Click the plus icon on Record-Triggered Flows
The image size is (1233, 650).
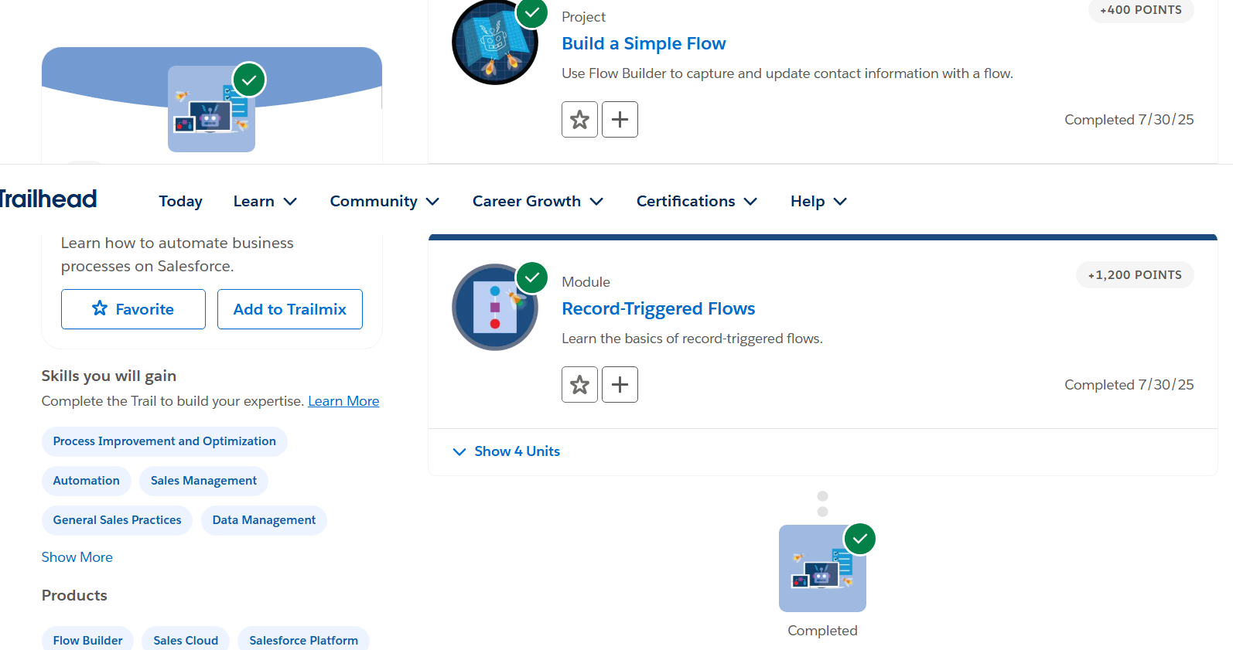pyautogui.click(x=620, y=384)
